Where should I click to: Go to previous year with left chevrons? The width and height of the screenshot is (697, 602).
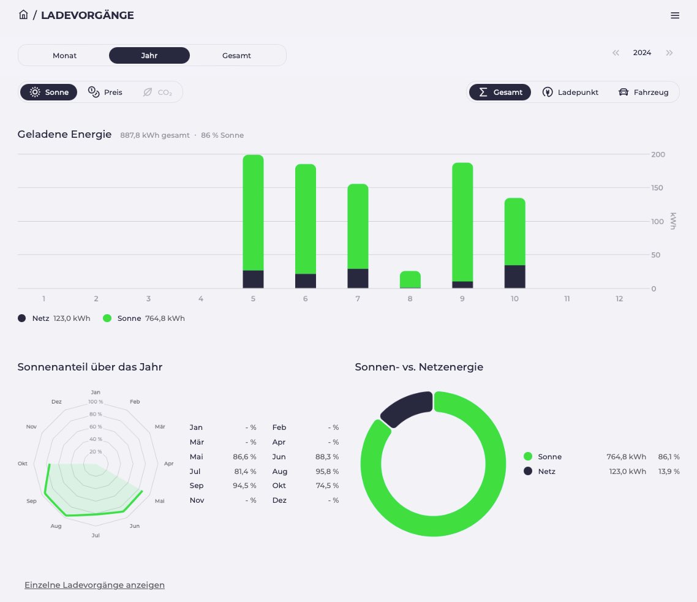(x=616, y=53)
